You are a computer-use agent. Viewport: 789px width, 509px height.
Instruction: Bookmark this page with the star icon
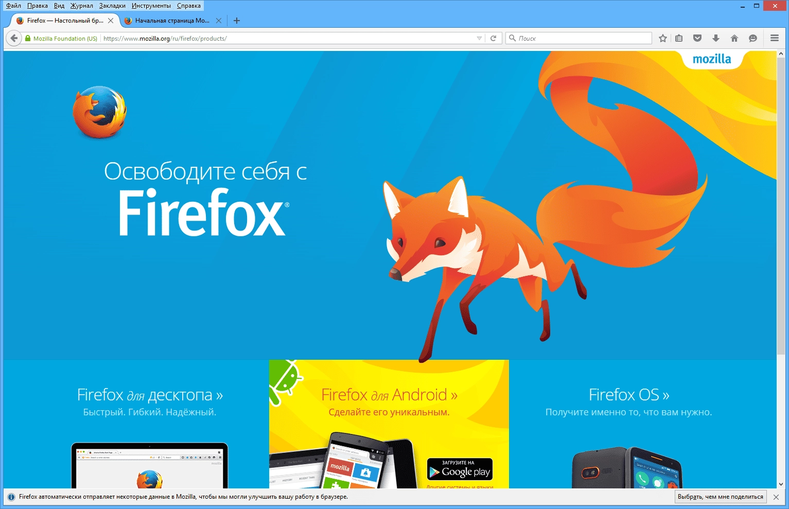[x=663, y=38]
